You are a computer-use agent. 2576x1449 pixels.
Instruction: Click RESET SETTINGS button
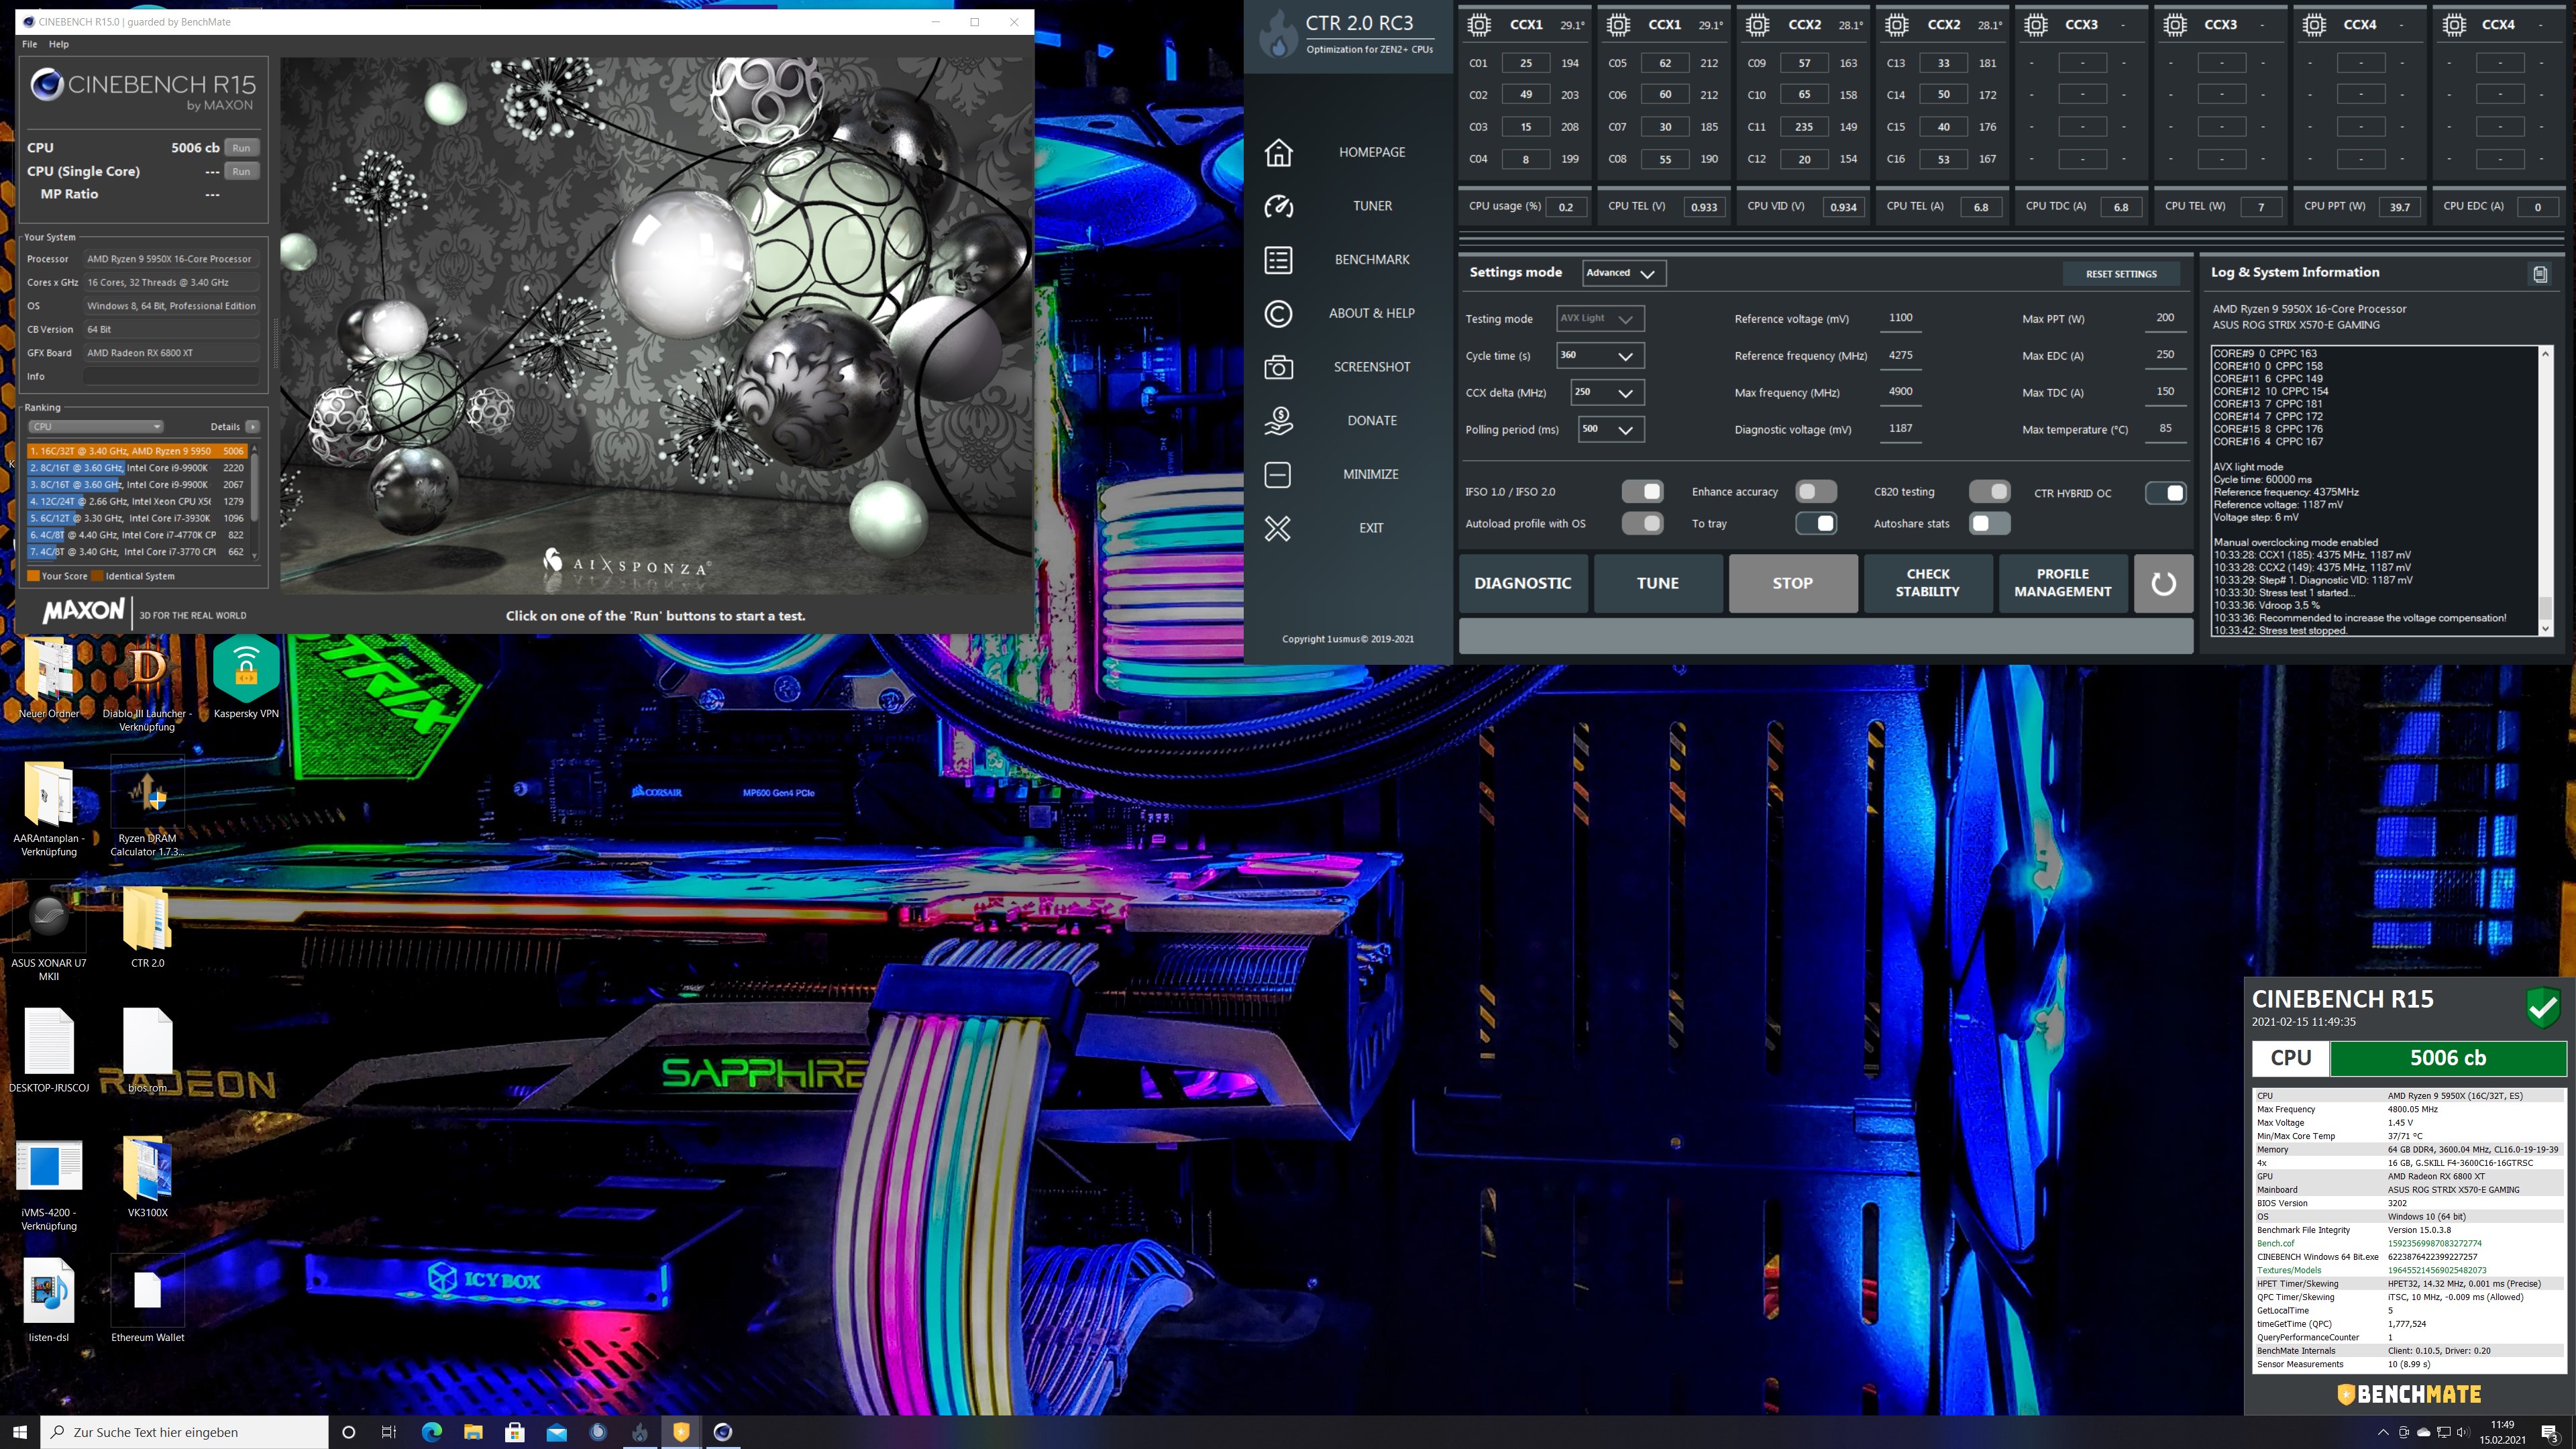2121,274
